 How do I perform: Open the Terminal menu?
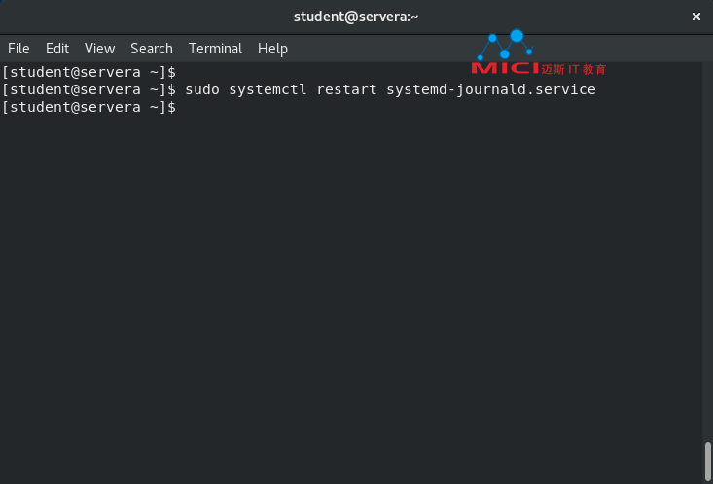(215, 49)
